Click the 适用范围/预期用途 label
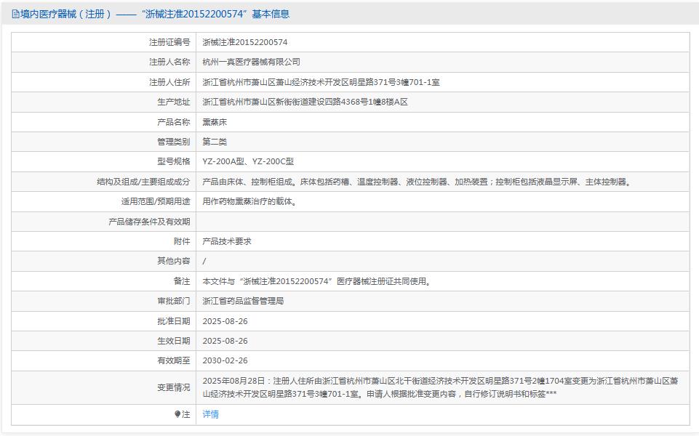This screenshot has width=699, height=436. [x=156, y=201]
